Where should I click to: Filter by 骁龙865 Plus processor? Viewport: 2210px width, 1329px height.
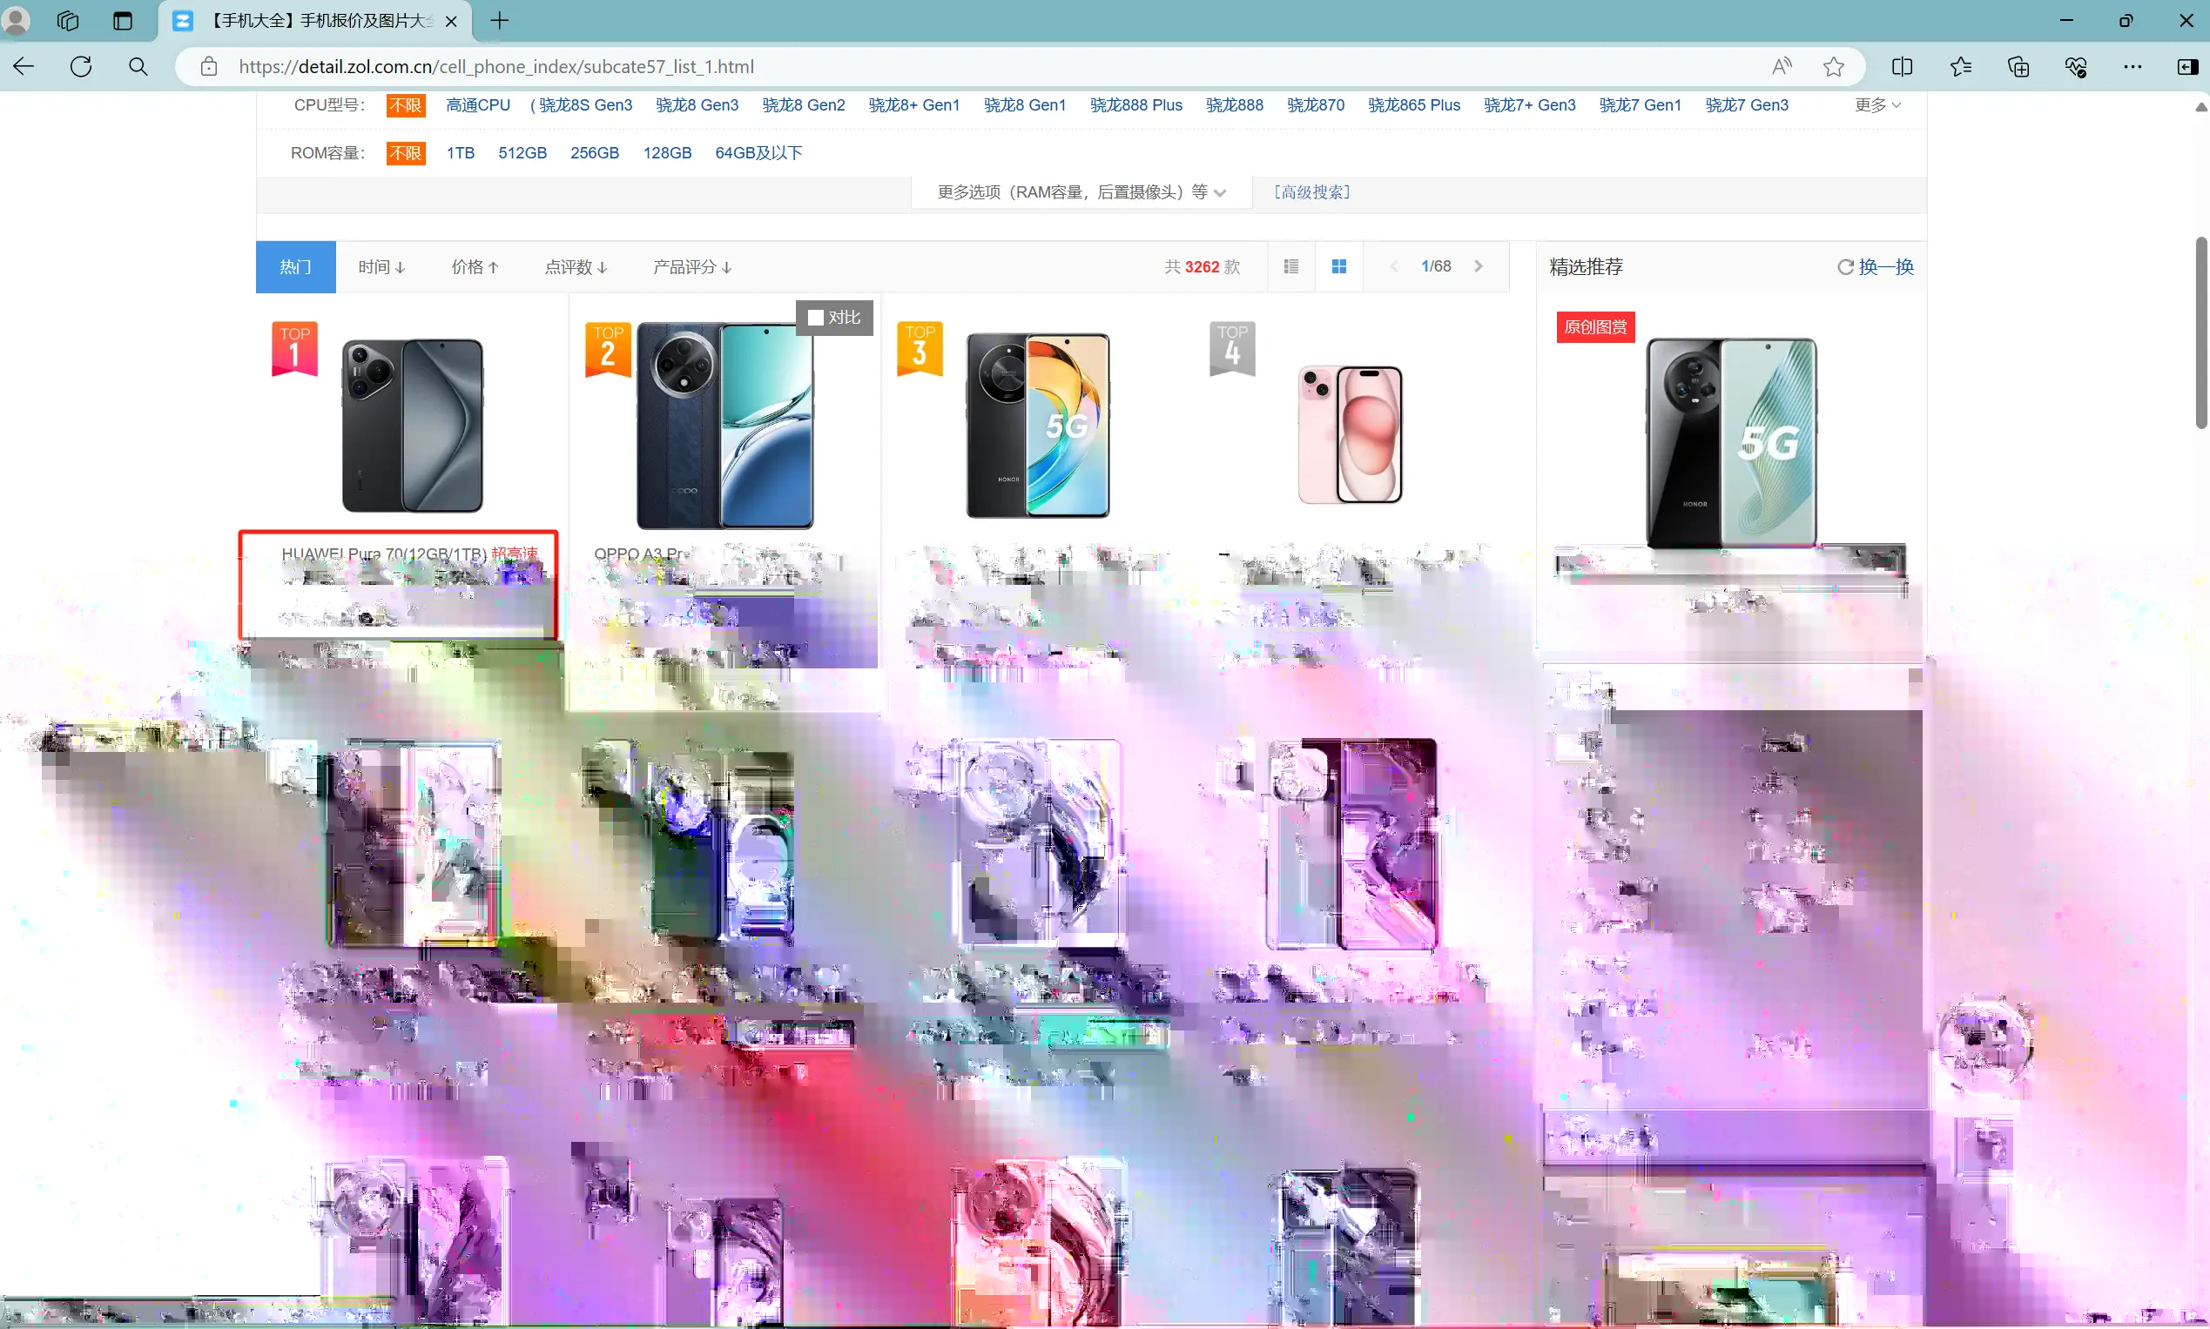point(1414,105)
